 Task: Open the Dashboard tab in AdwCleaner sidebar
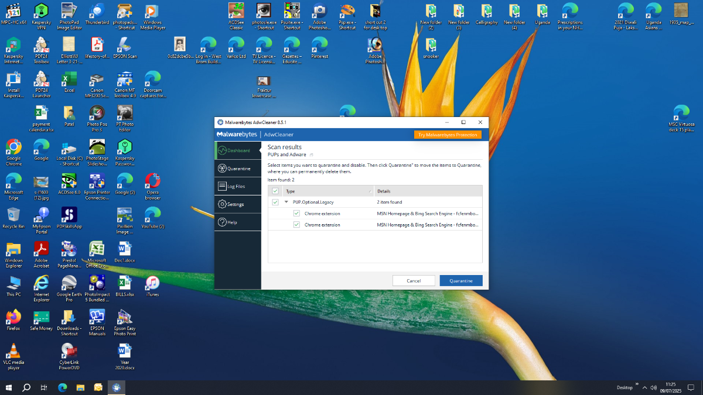pyautogui.click(x=238, y=150)
